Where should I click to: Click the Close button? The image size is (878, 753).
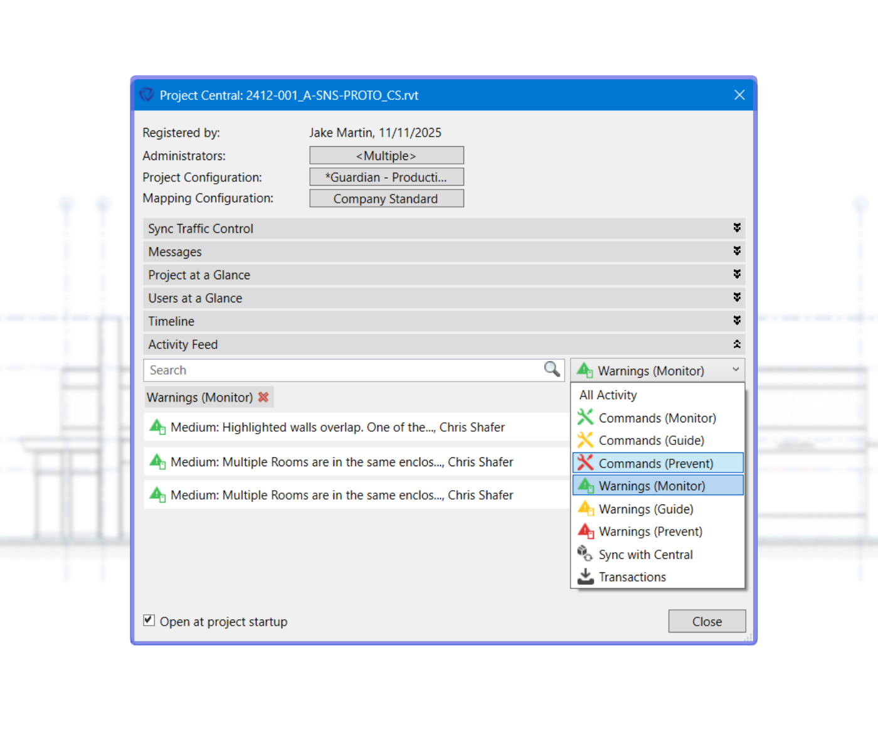(x=707, y=621)
